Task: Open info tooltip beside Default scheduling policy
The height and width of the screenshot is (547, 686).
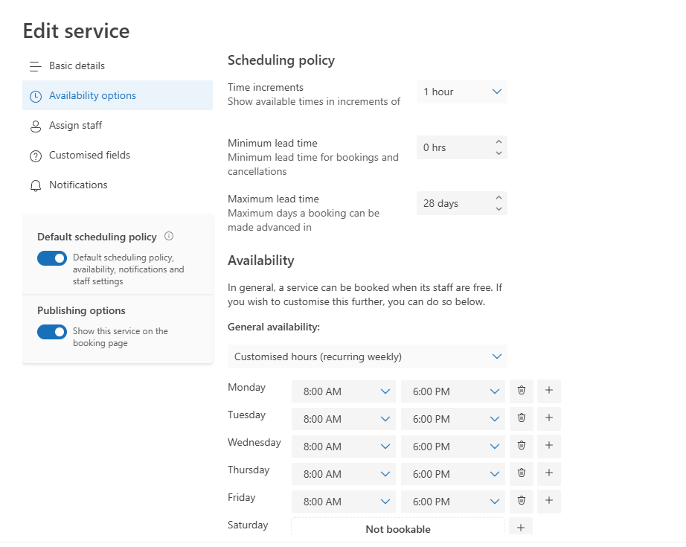Action: [x=169, y=237]
